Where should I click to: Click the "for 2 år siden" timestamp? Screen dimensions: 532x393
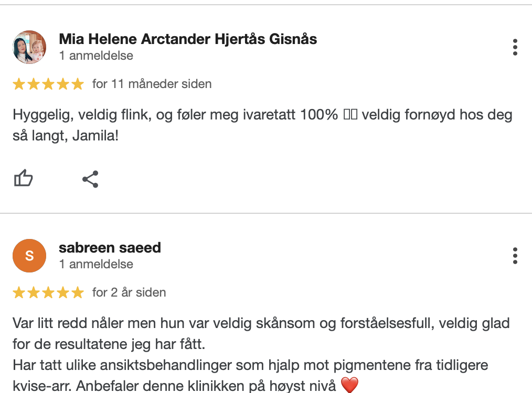[129, 292]
